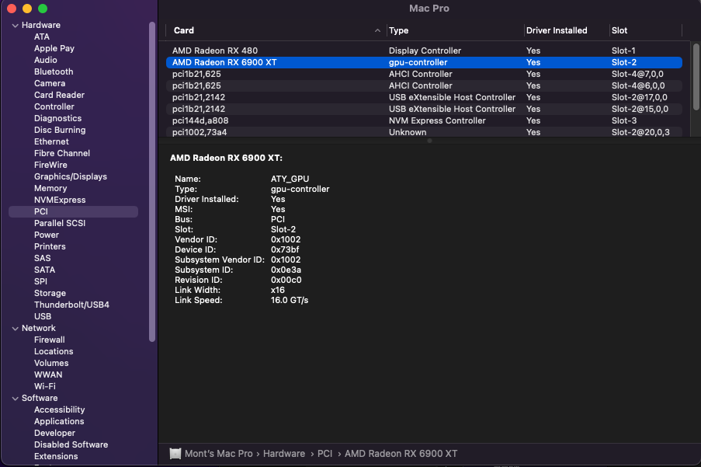Open Locations under Network
The width and height of the screenshot is (701, 467).
pyautogui.click(x=54, y=351)
